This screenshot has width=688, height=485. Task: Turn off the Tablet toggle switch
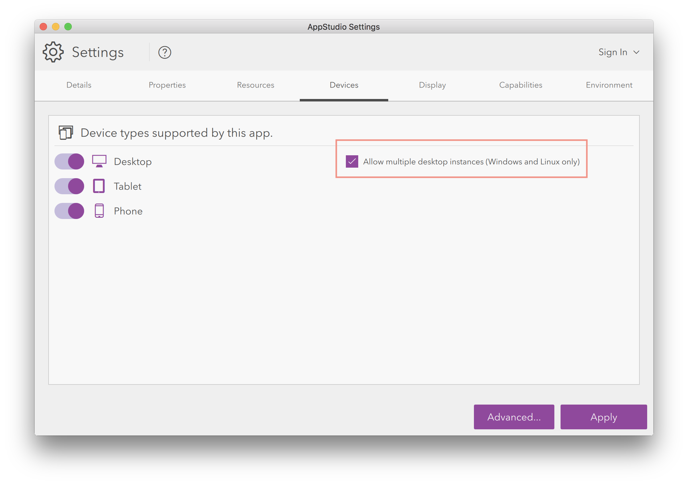coord(69,186)
